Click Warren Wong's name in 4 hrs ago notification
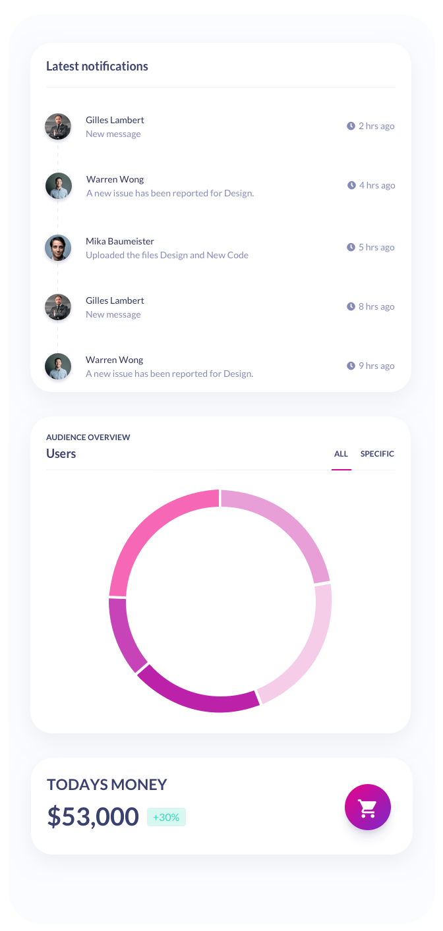This screenshot has width=443, height=931. (115, 179)
